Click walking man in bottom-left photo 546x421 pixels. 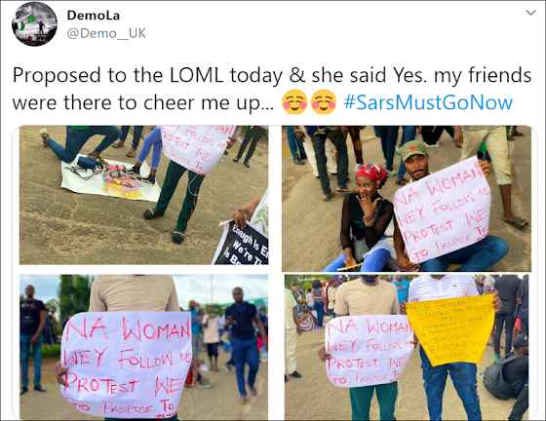coord(245,343)
